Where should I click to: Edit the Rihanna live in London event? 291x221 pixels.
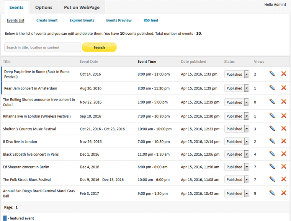[272, 116]
